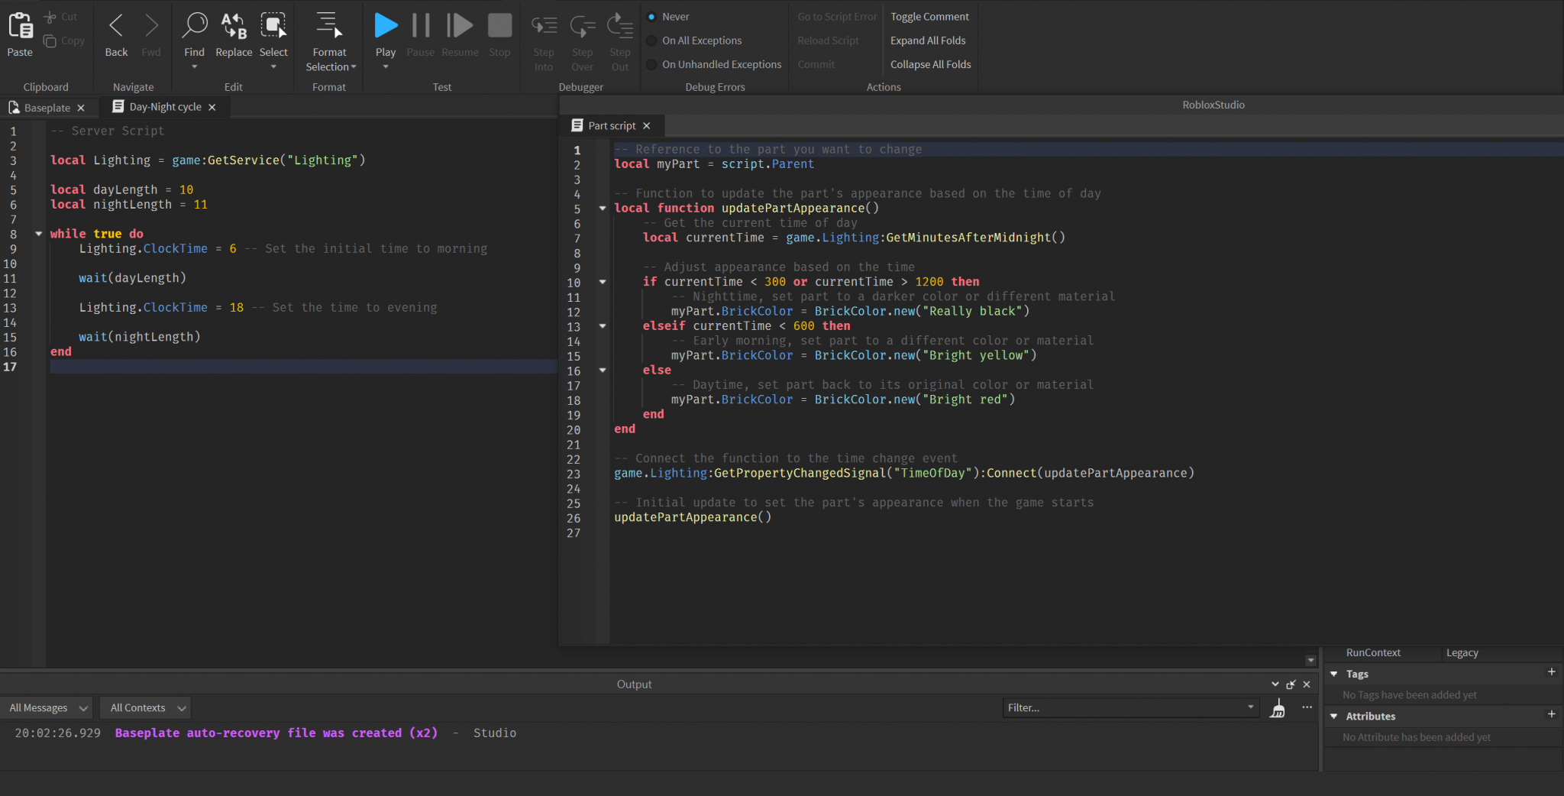Image resolution: width=1564 pixels, height=796 pixels.
Task: Click the Replace icon
Action: [234, 24]
